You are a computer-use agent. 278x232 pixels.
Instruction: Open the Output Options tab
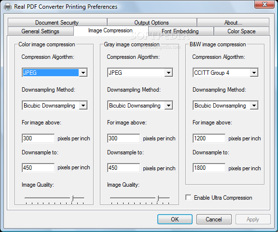tap(152, 23)
